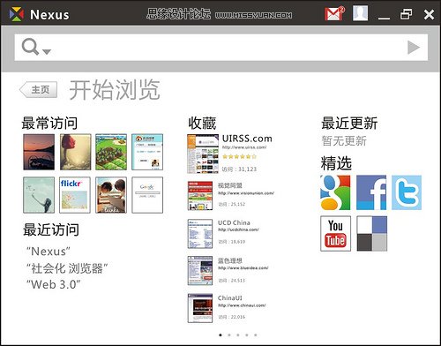The height and width of the screenshot is (346, 441).
Task: Expand the search engine dropdown arrow
Action: click(x=47, y=52)
